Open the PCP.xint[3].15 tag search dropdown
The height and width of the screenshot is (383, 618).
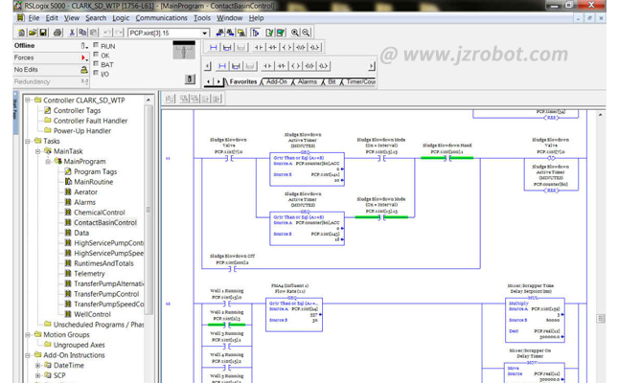click(x=204, y=33)
